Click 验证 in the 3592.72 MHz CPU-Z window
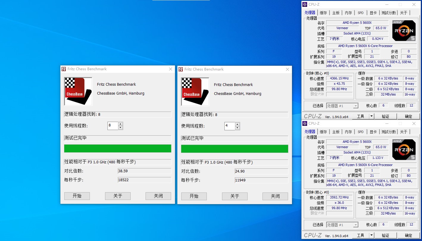Viewport: 422px width, 241px height. [385, 235]
